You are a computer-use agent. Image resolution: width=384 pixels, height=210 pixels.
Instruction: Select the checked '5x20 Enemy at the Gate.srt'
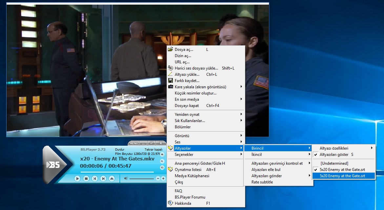coord(342,170)
